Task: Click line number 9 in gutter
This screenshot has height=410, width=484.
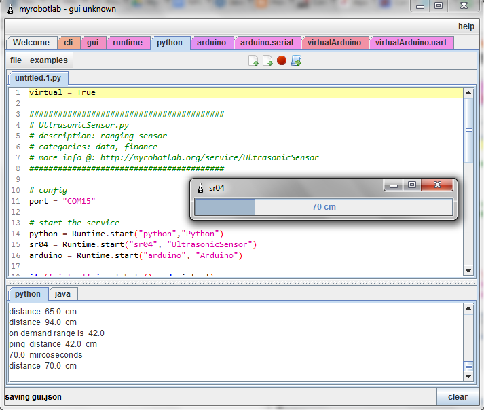Action: click(x=18, y=179)
